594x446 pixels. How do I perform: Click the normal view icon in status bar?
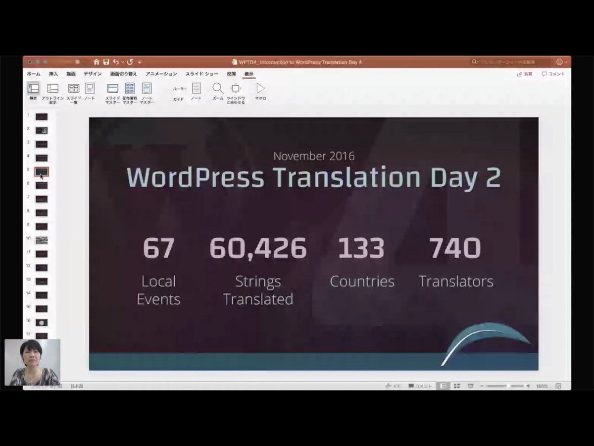[444, 386]
